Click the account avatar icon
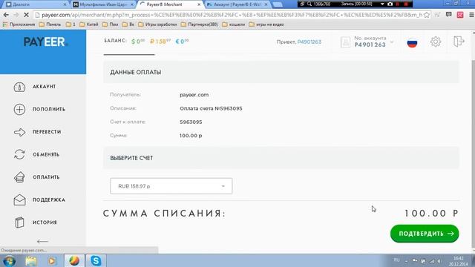Screen dimensions: 475x267 345,42
